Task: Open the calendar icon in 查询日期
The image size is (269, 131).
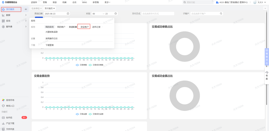Action: pos(68,13)
